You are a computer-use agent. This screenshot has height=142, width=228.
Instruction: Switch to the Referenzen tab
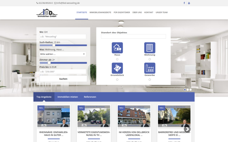[90, 97]
